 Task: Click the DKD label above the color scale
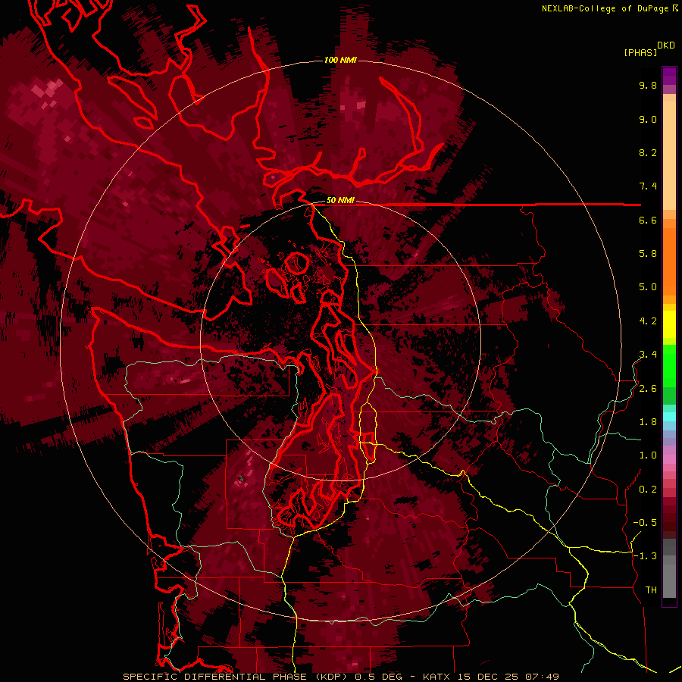666,45
